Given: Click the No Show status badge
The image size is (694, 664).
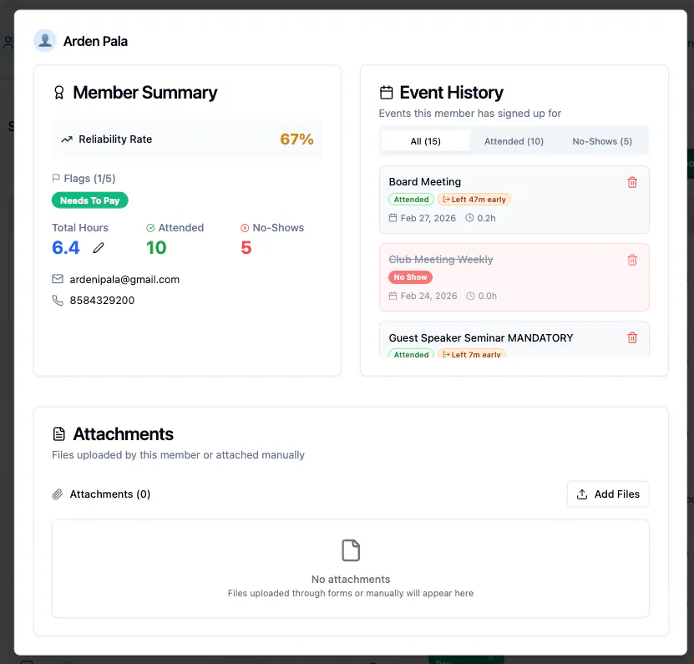Looking at the screenshot, I should (x=410, y=277).
